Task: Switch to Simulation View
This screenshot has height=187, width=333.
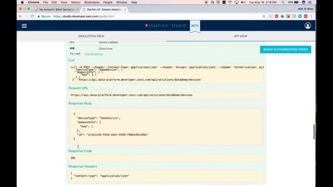Action: point(91,36)
